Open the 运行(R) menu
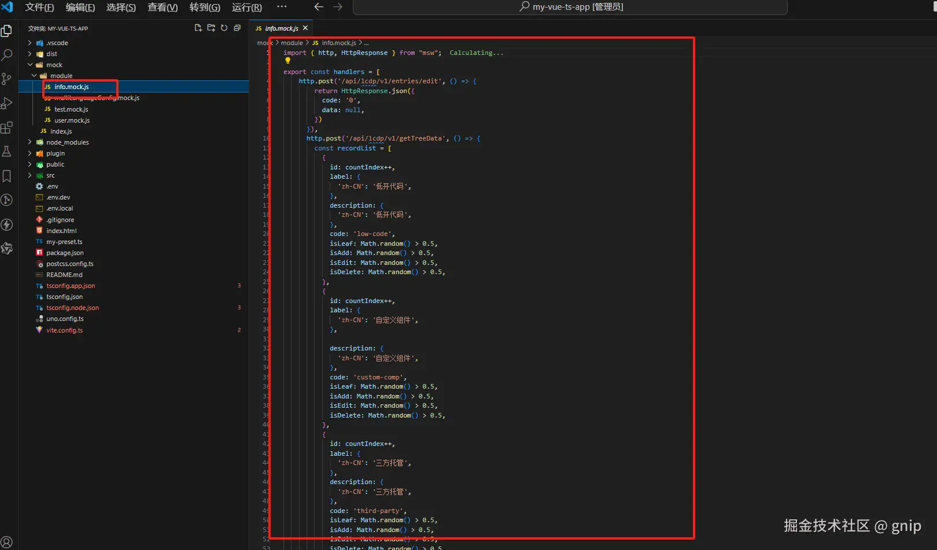 [247, 7]
